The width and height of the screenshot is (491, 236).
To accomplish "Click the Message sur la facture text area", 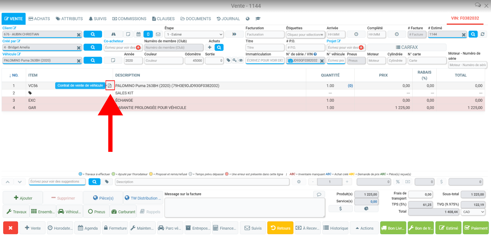I will coord(245,208).
